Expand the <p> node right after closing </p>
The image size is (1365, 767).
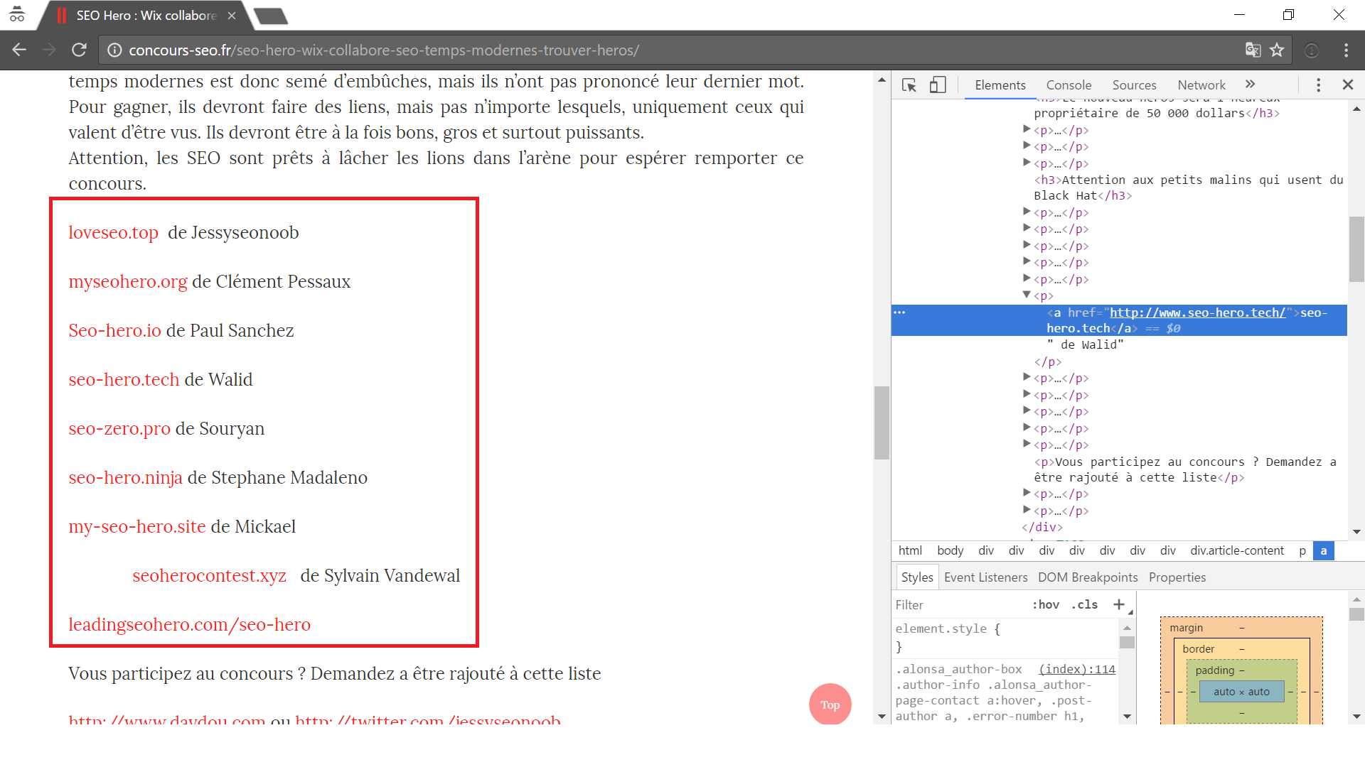pyautogui.click(x=1027, y=377)
